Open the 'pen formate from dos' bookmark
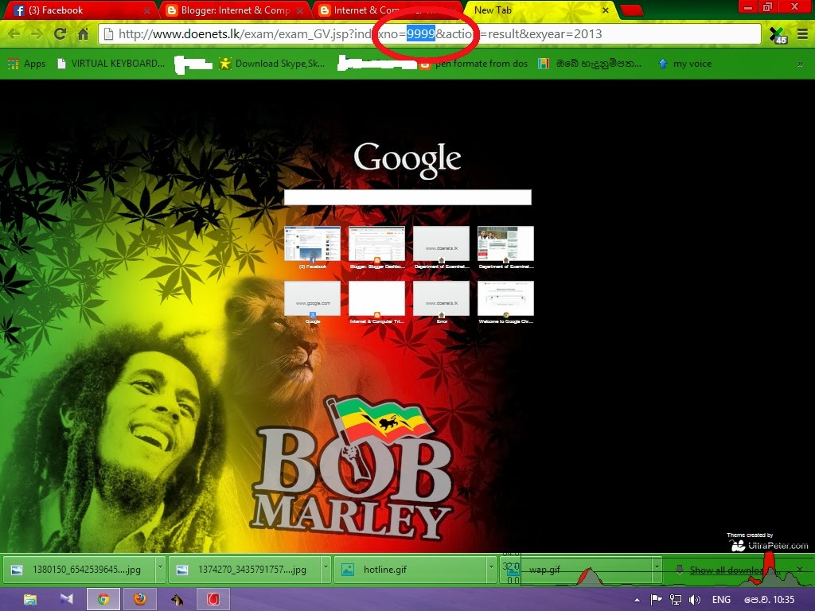The width and height of the screenshot is (815, 611). coord(474,64)
